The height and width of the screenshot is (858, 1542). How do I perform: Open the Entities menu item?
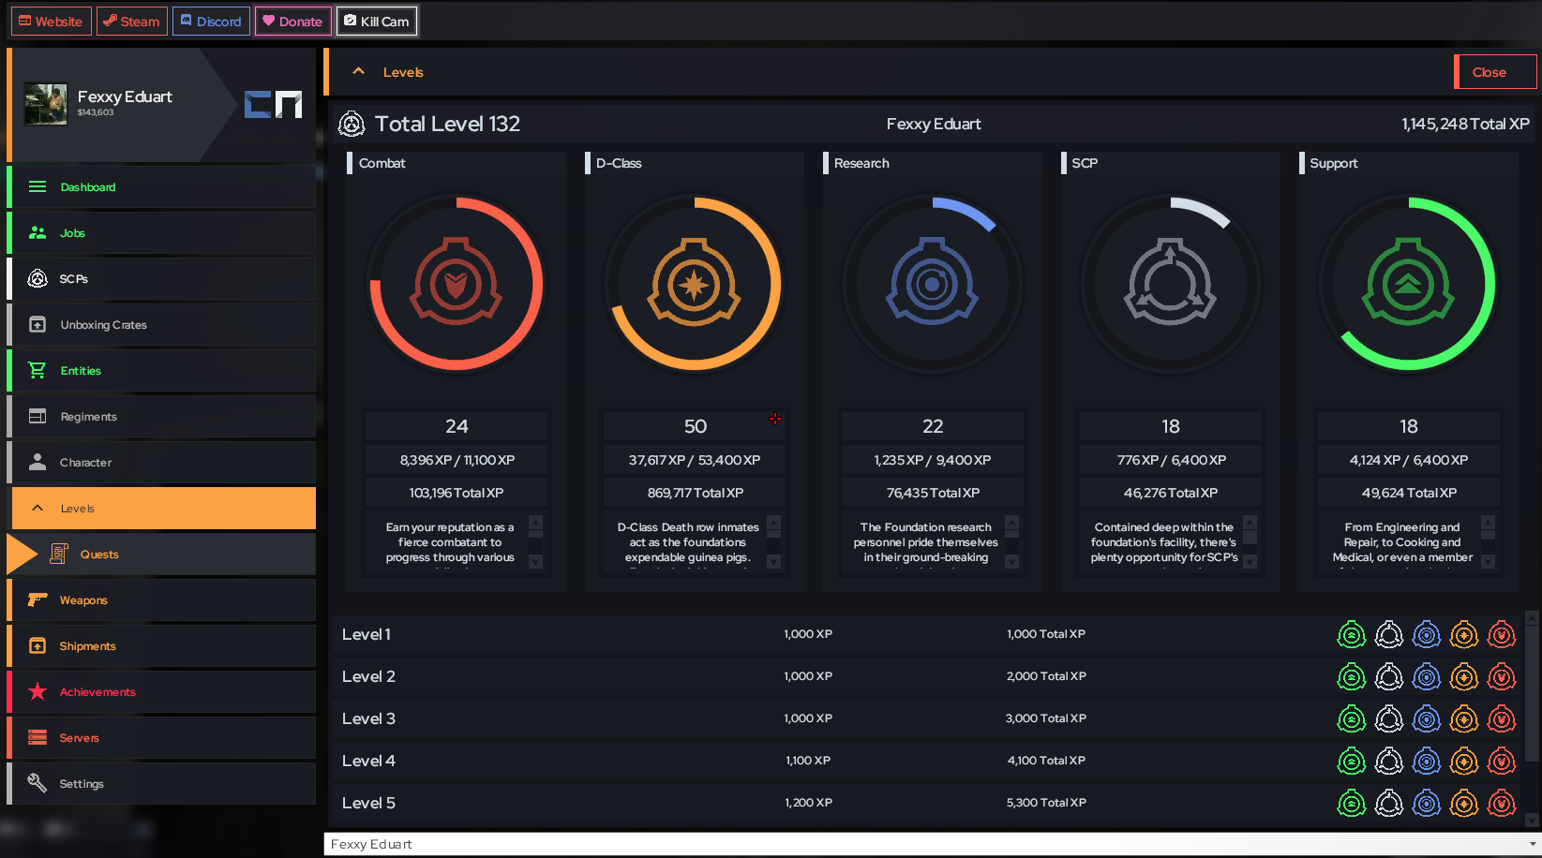click(x=161, y=371)
